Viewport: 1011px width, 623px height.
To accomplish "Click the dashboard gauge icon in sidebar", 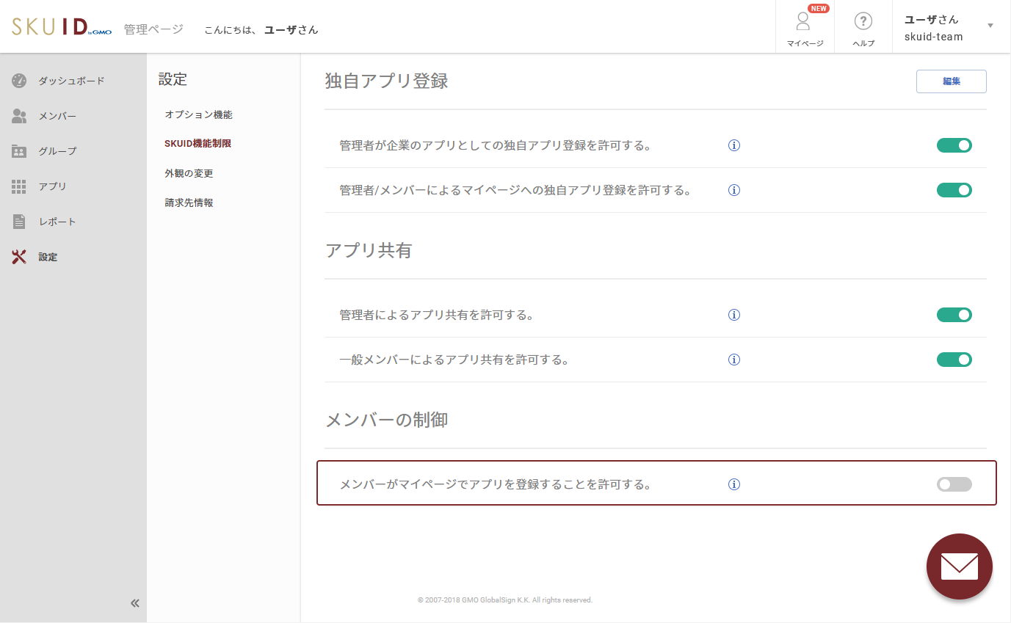I will [x=19, y=81].
